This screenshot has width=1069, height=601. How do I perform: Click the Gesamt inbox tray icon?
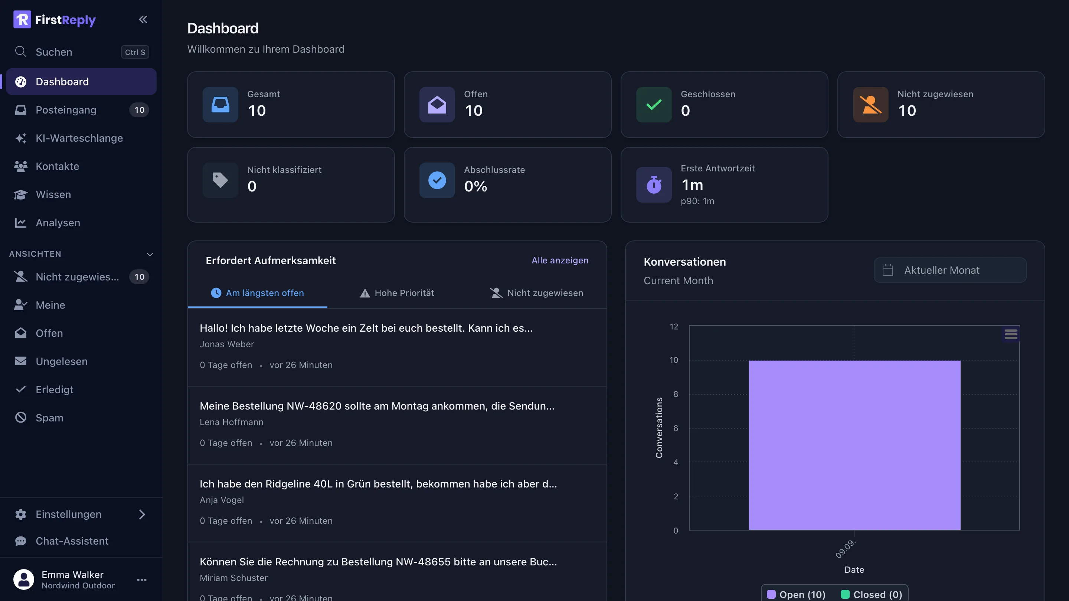pyautogui.click(x=220, y=105)
